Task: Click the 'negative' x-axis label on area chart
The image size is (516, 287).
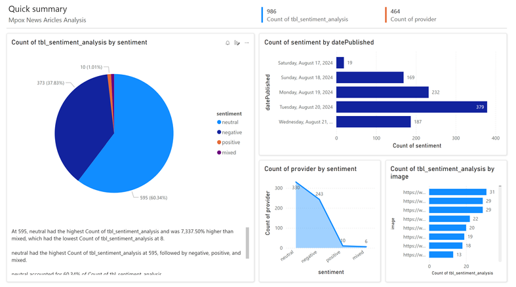Action: (x=309, y=256)
